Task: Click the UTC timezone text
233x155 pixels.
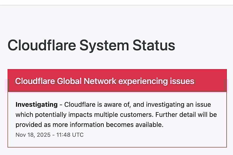Action: point(77,135)
